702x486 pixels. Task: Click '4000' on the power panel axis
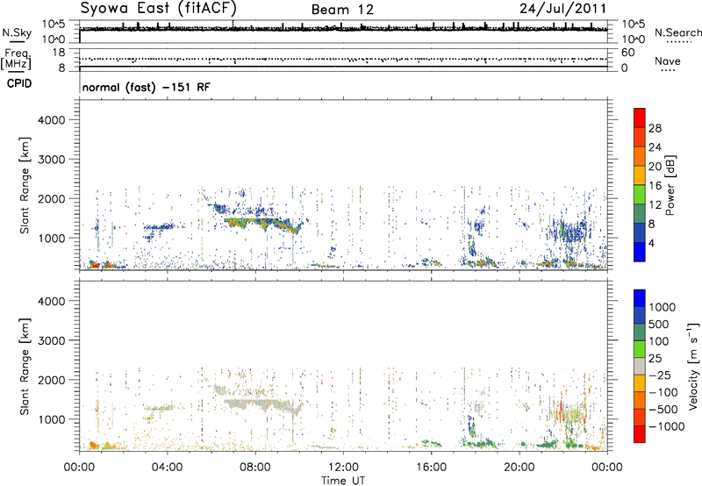point(52,120)
